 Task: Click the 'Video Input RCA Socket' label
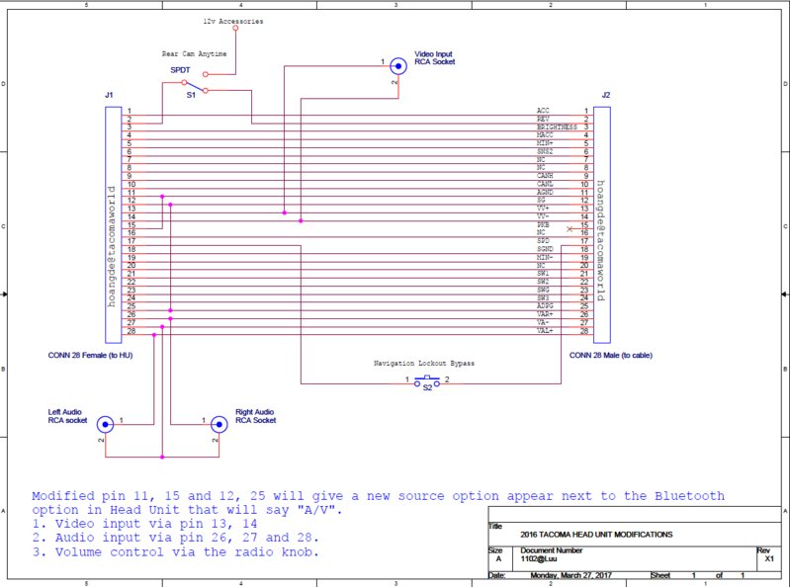point(434,57)
